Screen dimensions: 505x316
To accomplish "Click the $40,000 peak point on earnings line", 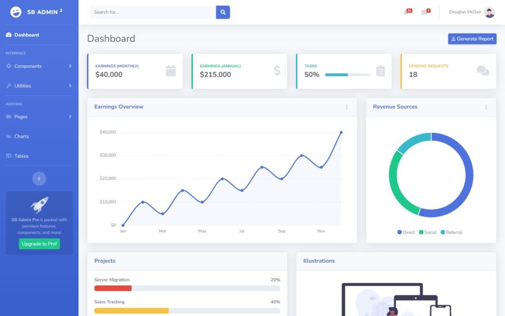I will (x=341, y=132).
